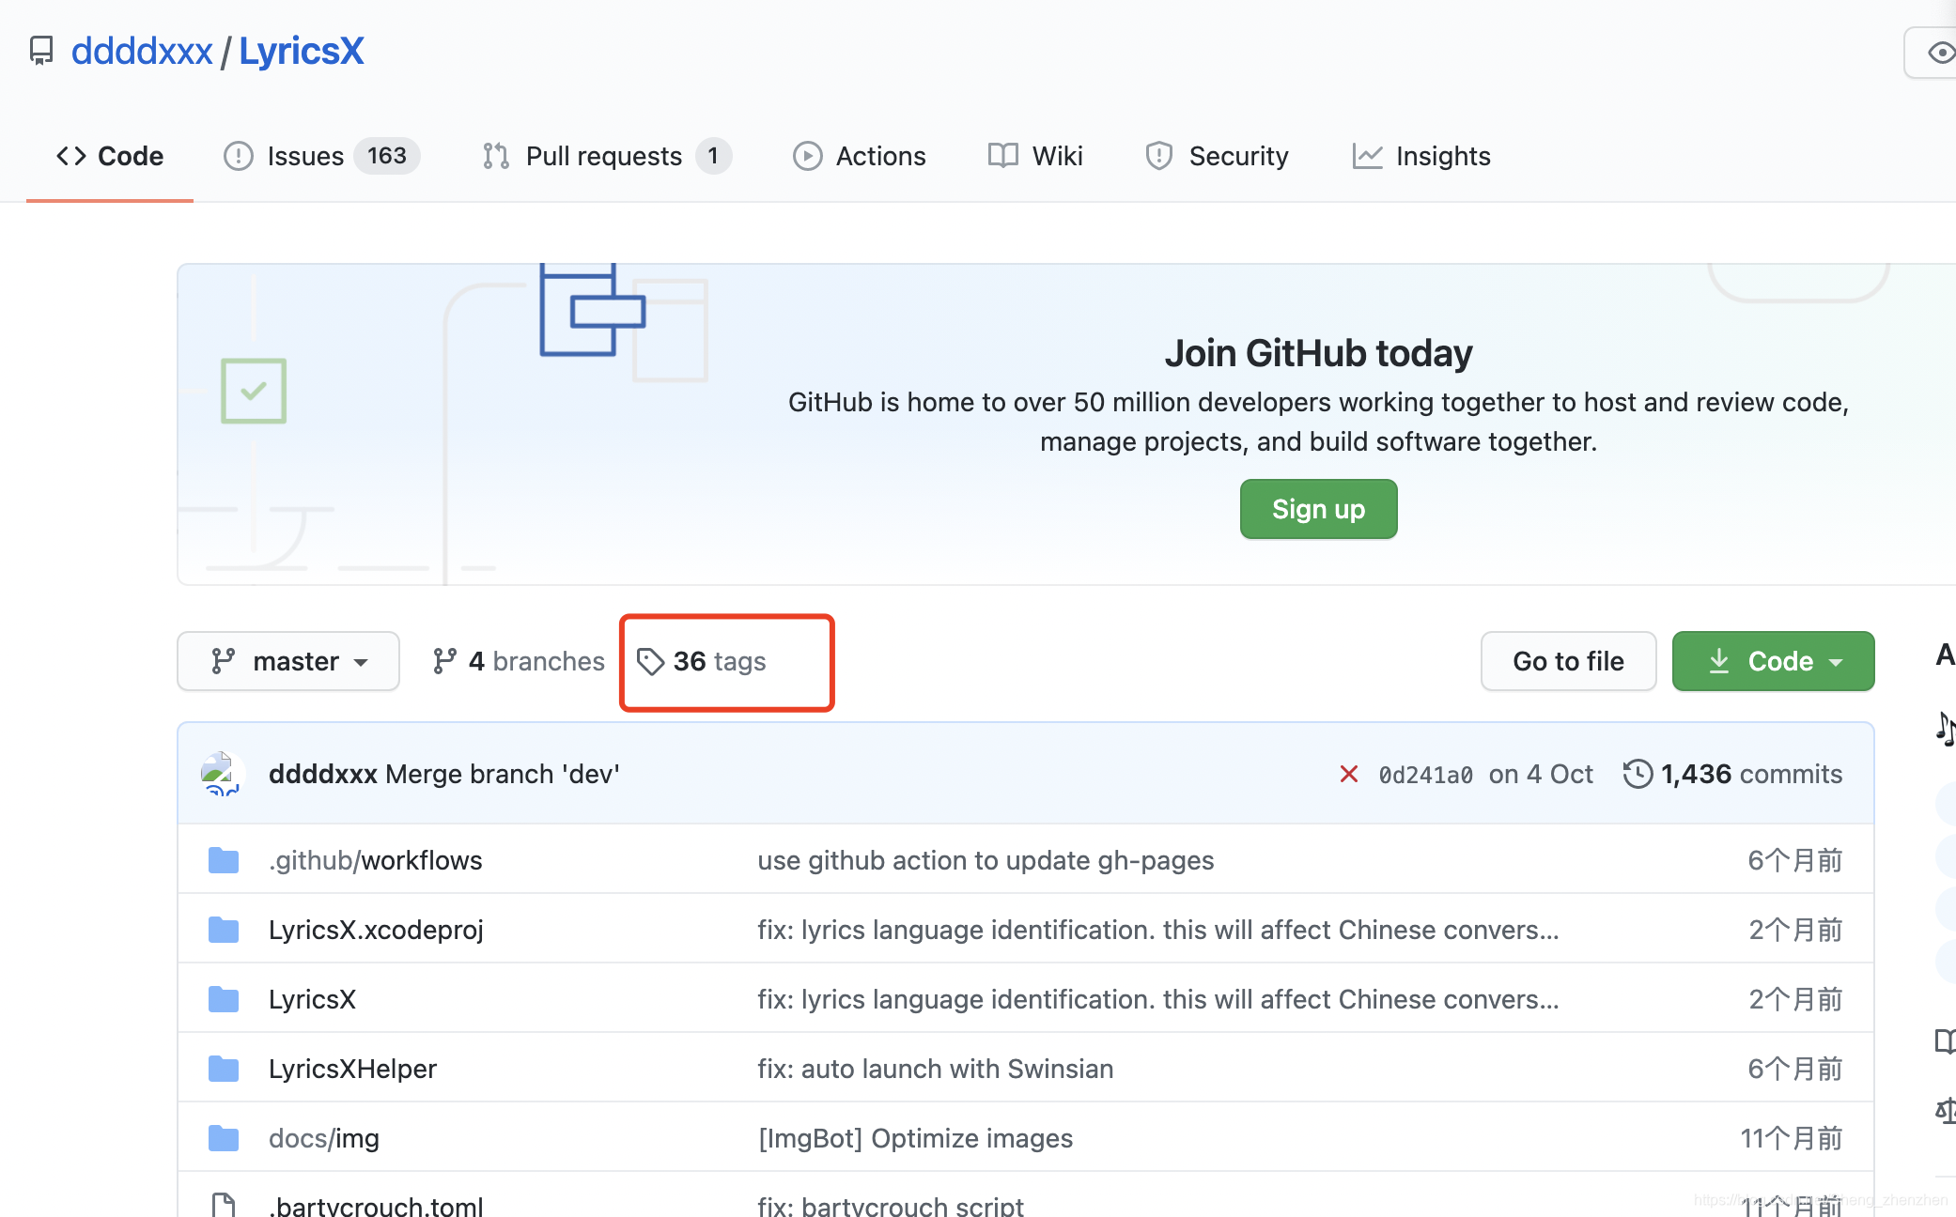Open commit 'fix: bartycrouch script'
The image size is (1956, 1217).
[891, 1206]
